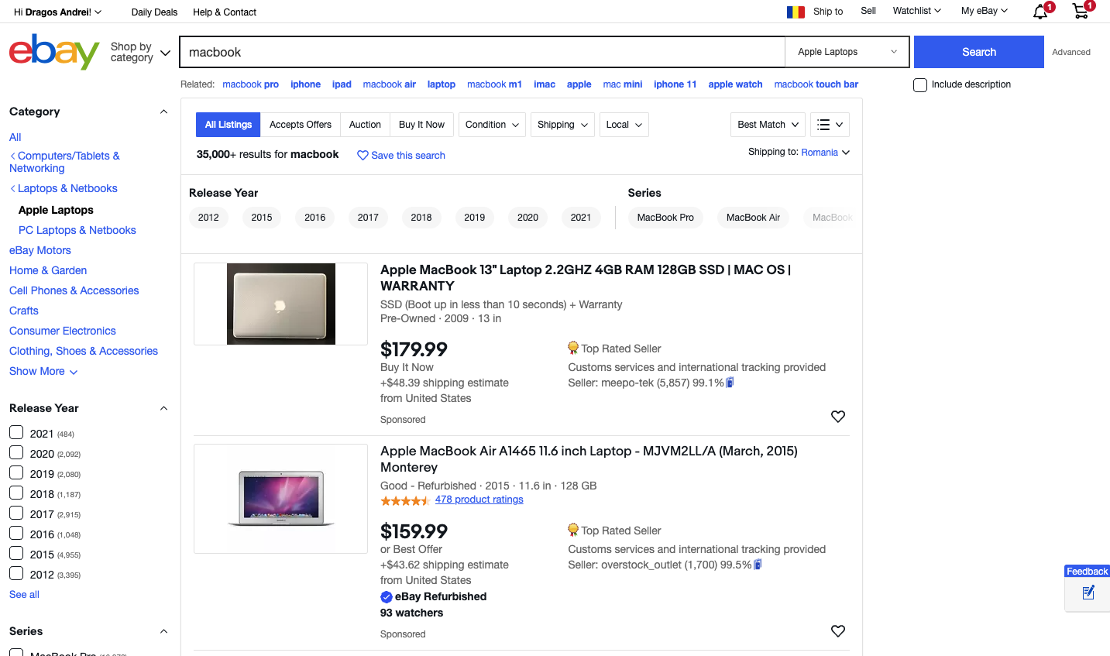Select the 2018 release year chip

tap(421, 218)
